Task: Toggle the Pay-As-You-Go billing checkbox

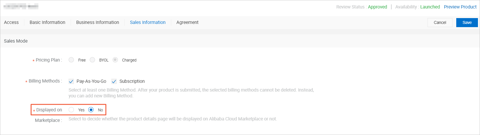Action: point(71,81)
